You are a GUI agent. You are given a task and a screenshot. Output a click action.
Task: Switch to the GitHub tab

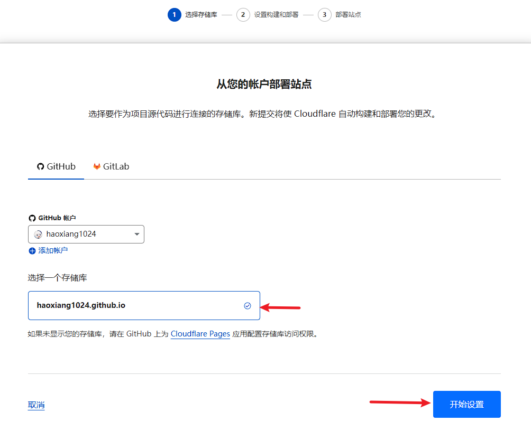[56, 166]
